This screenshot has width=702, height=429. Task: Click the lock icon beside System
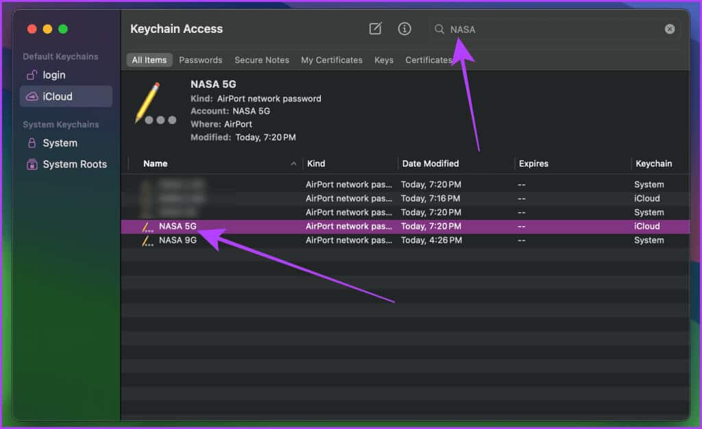click(32, 143)
